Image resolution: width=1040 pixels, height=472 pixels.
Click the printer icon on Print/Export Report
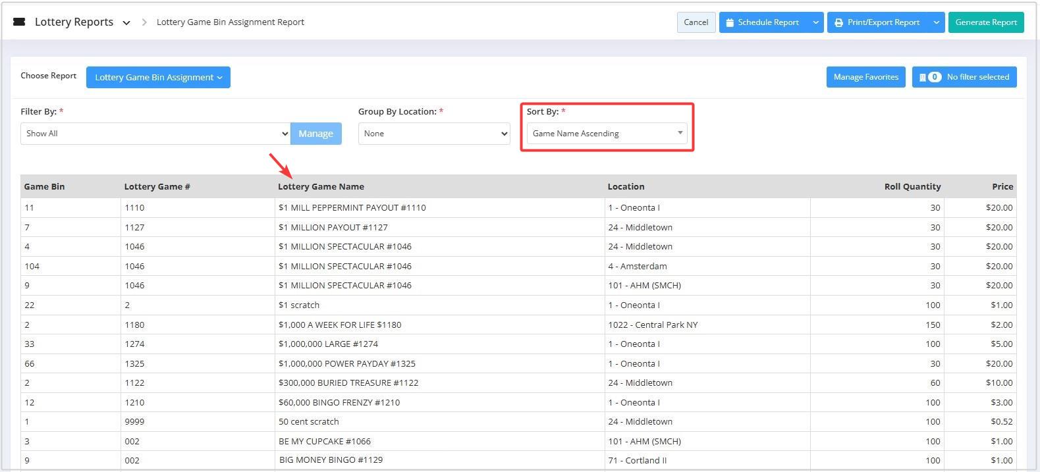click(838, 22)
